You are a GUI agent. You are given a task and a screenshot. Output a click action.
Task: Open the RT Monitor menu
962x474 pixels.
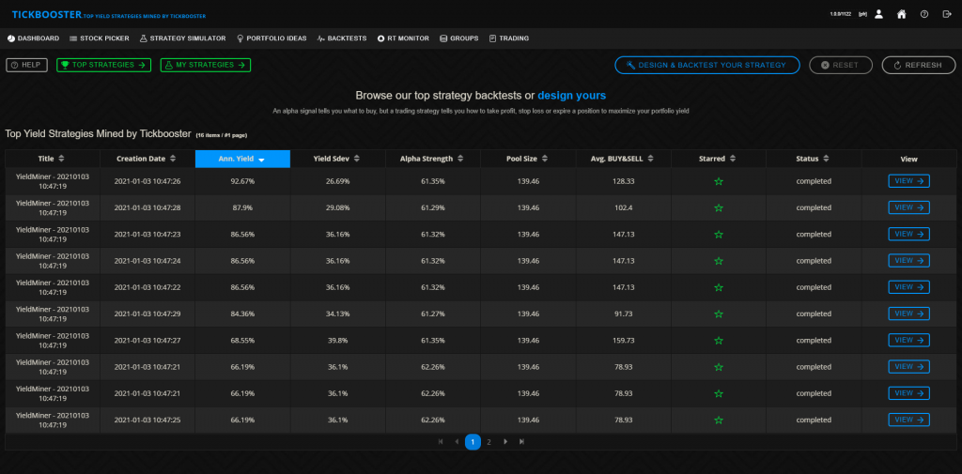[403, 38]
